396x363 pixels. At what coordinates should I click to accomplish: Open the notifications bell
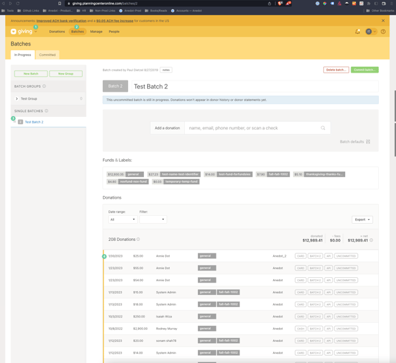pos(357,32)
